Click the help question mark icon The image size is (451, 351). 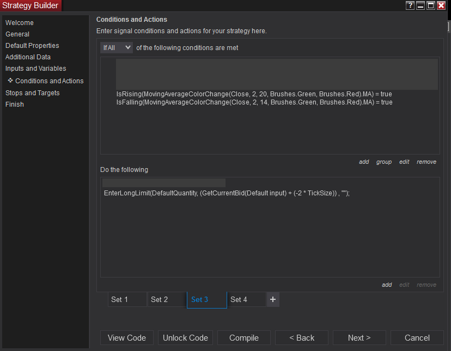[410, 5]
